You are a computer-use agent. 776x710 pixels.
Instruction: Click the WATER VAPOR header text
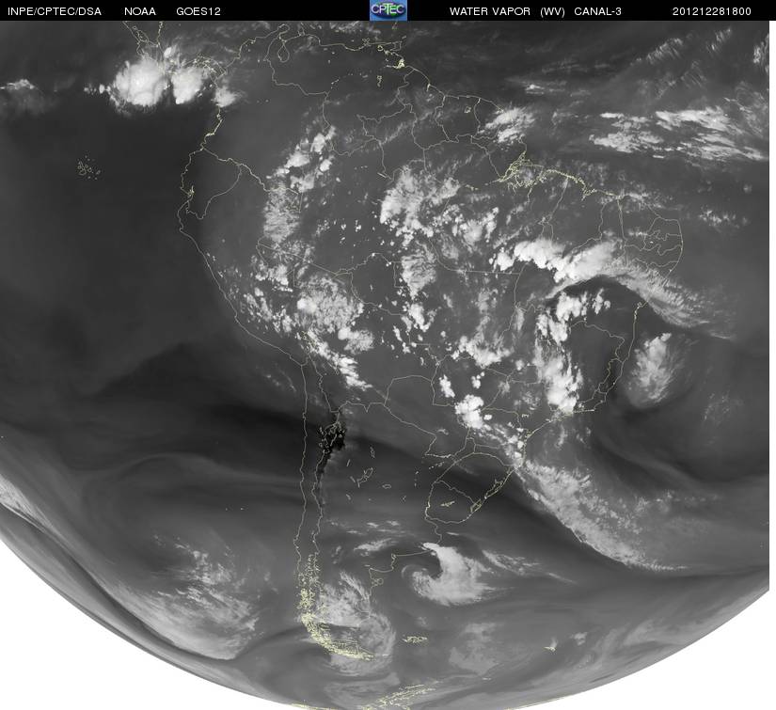(x=489, y=11)
